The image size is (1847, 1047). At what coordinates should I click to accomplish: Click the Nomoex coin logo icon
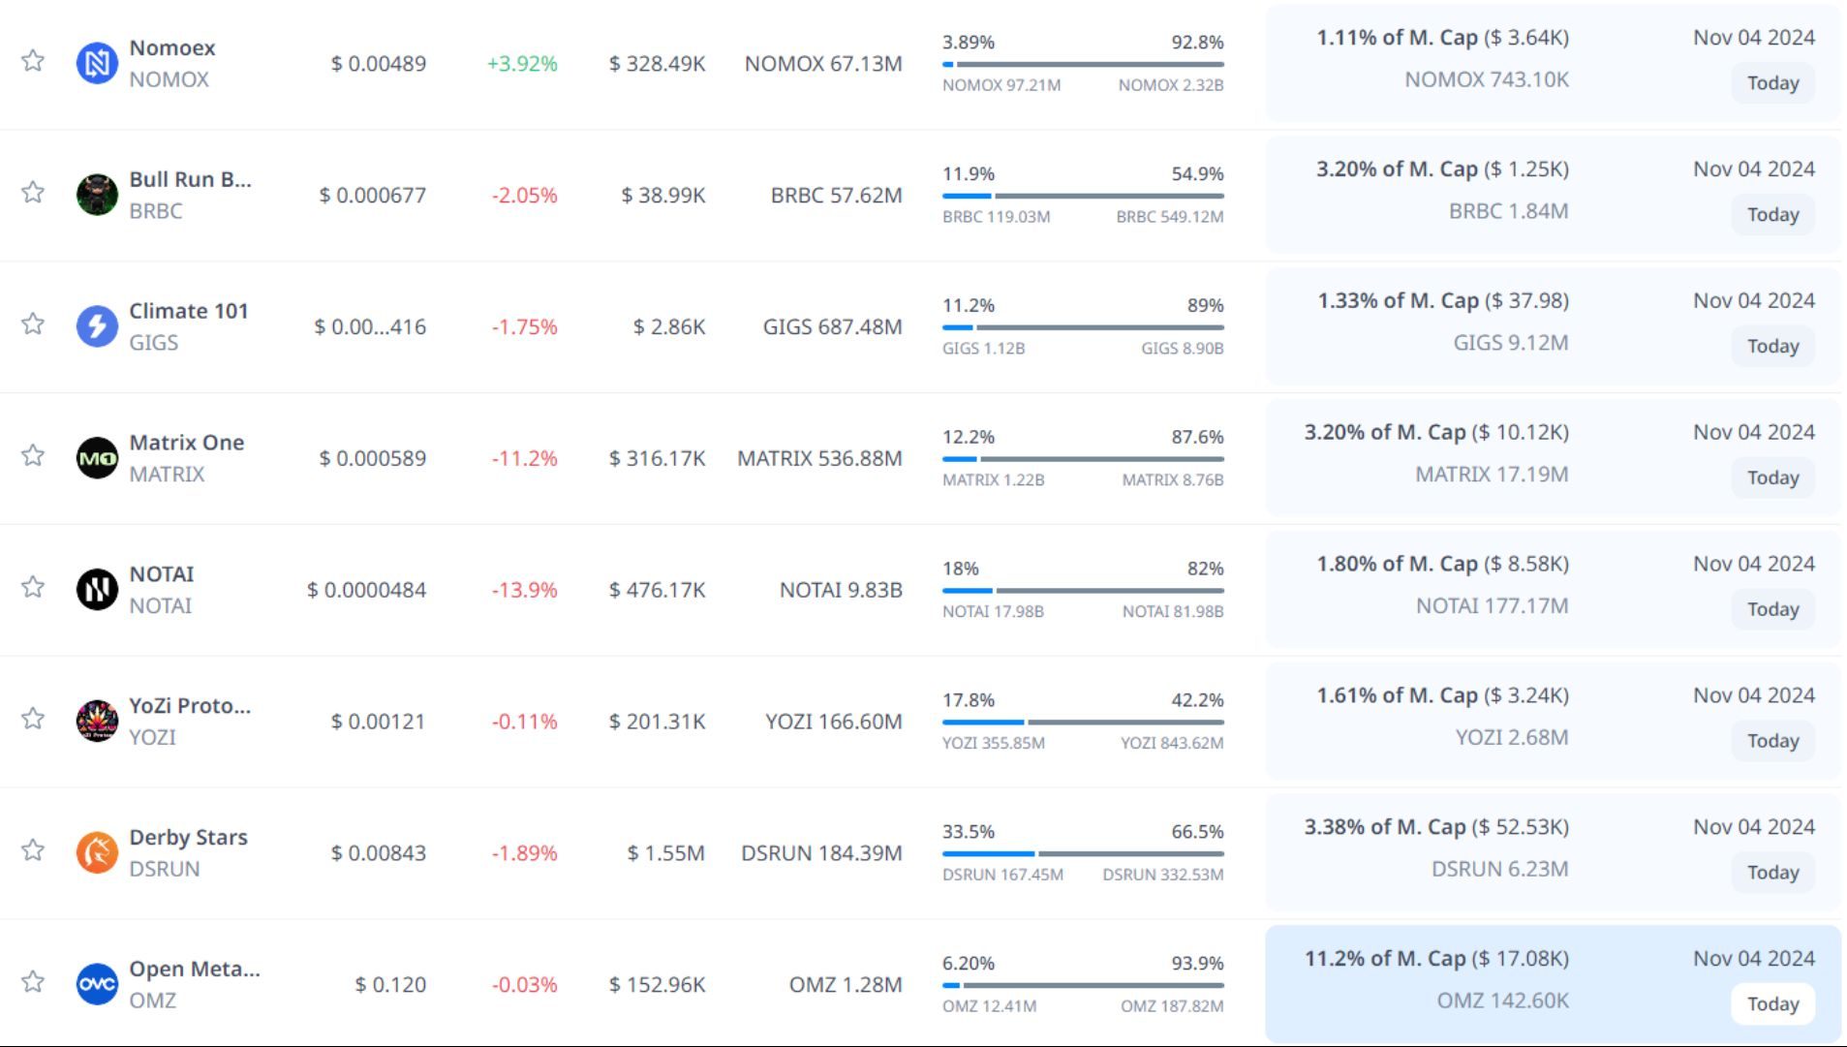pos(97,64)
